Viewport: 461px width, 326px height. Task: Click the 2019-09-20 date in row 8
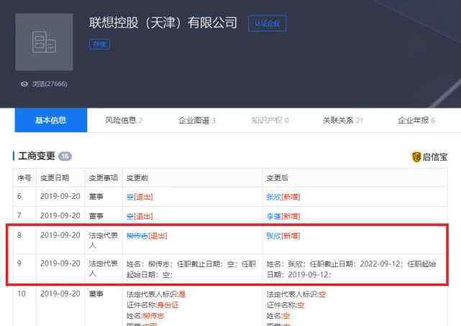pyautogui.click(x=60, y=235)
